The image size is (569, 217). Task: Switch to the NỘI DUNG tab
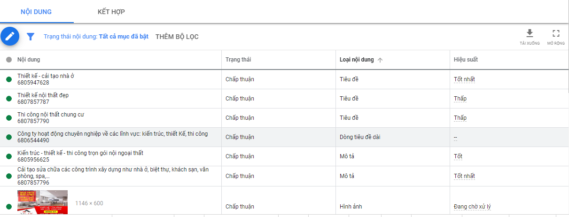point(36,12)
